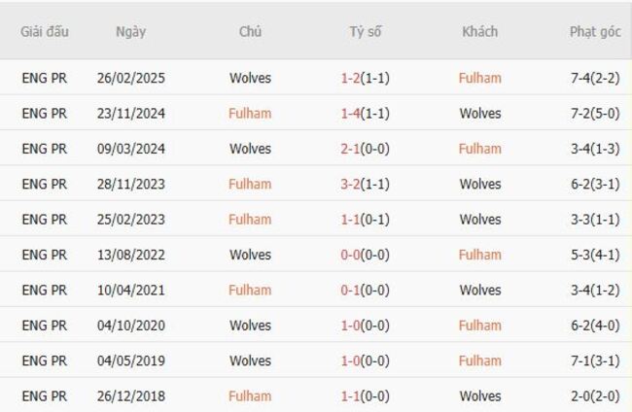Viewport: 632px width, 412px height.
Task: Open the 0-1 score from 10/04/2021
Action: (351, 290)
